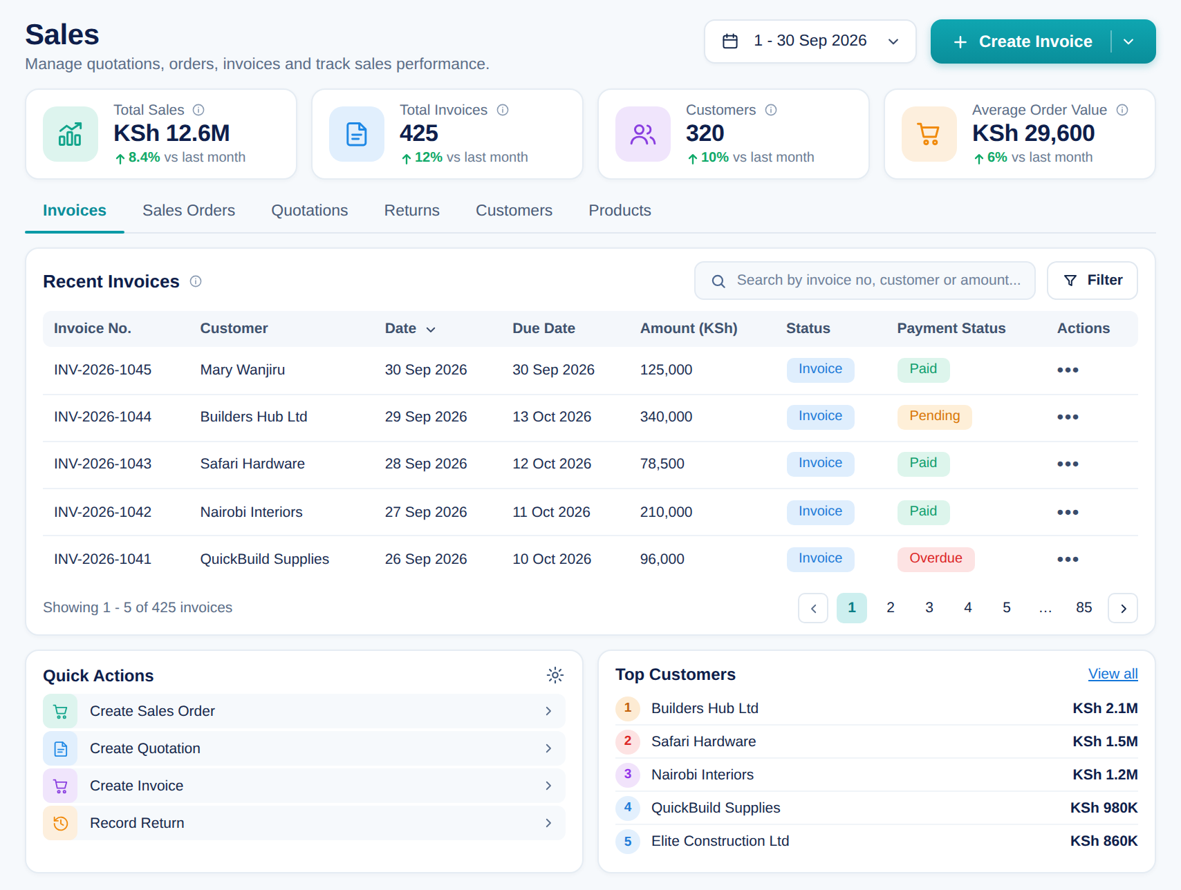Select QuickBuild Supplies KSh 980K row
This screenshot has width=1181, height=890.
coord(877,808)
